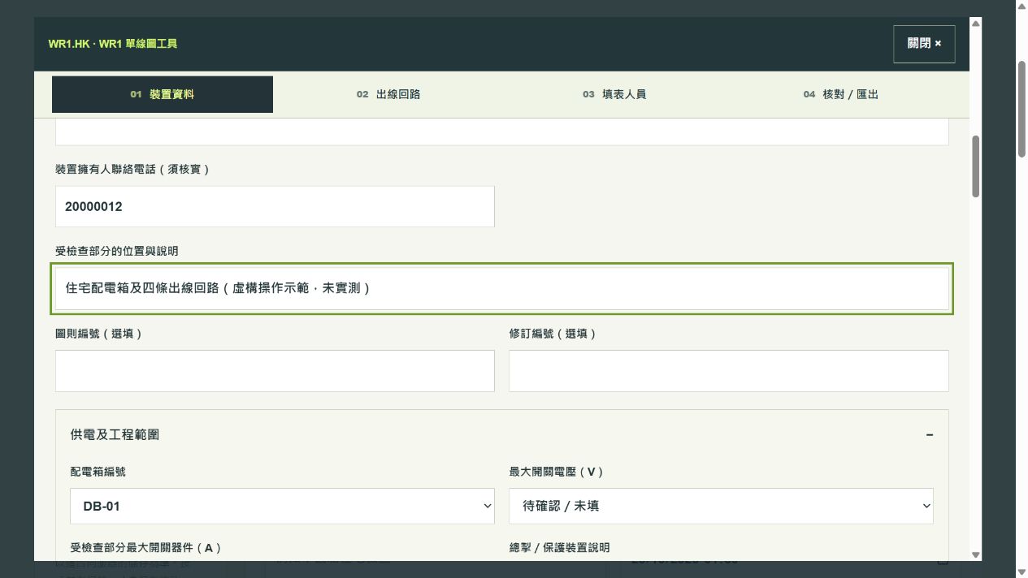Image resolution: width=1028 pixels, height=578 pixels.
Task: Open the 02 出線回路 tab
Action: click(x=388, y=94)
